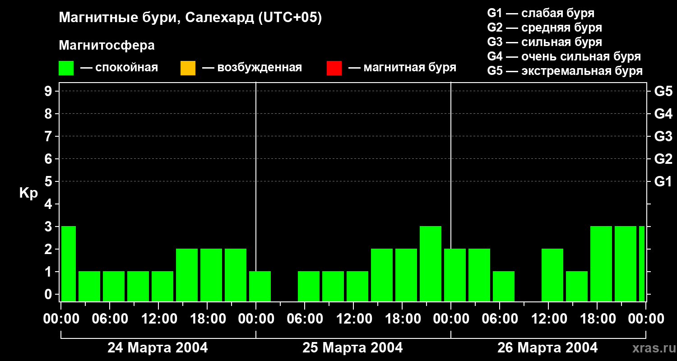Image resolution: width=677 pixels, height=361 pixels.
Task: Click the '— спокойная' legend text
Action: pos(119,68)
